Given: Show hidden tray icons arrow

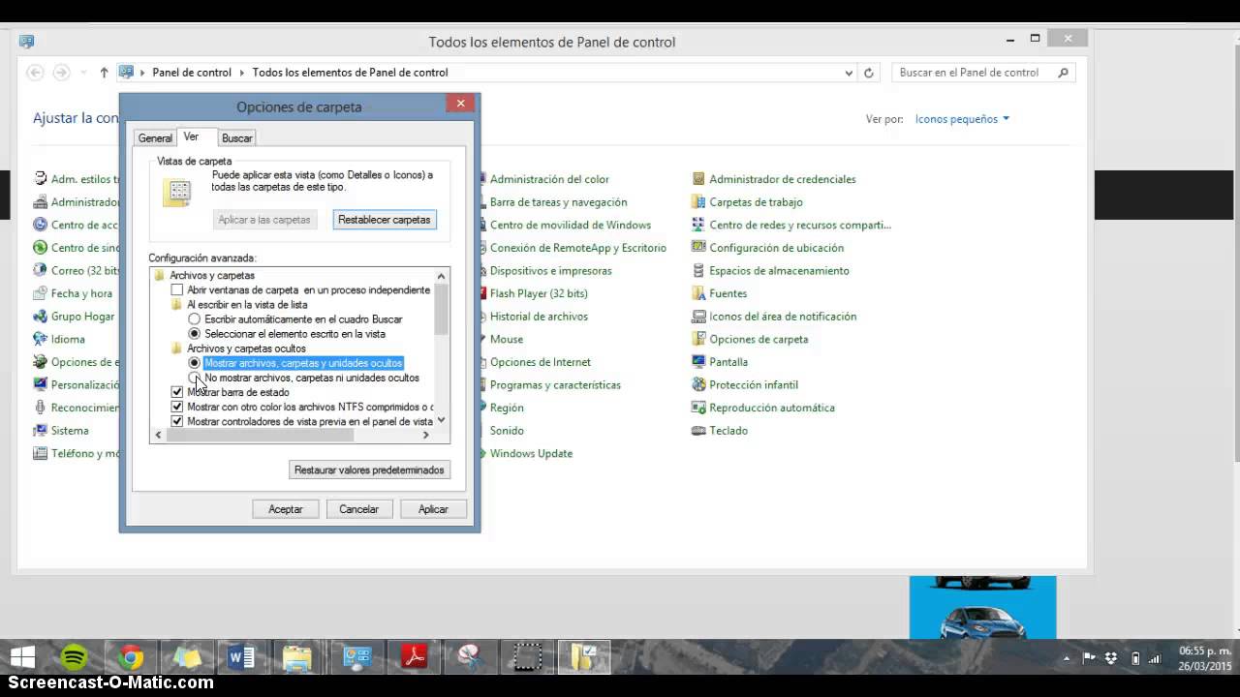Looking at the screenshot, I should pos(1067,658).
